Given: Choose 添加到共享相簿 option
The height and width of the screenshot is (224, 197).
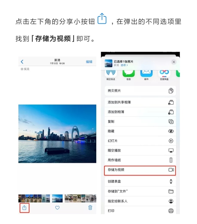Looking at the screenshot, I should coord(140,102).
